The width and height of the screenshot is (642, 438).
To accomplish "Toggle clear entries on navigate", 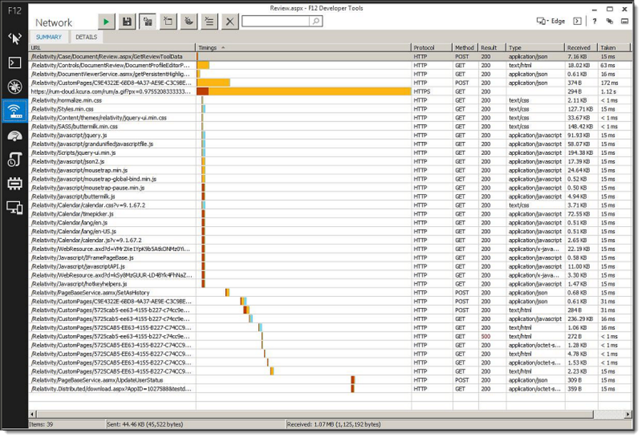I will click(168, 21).
